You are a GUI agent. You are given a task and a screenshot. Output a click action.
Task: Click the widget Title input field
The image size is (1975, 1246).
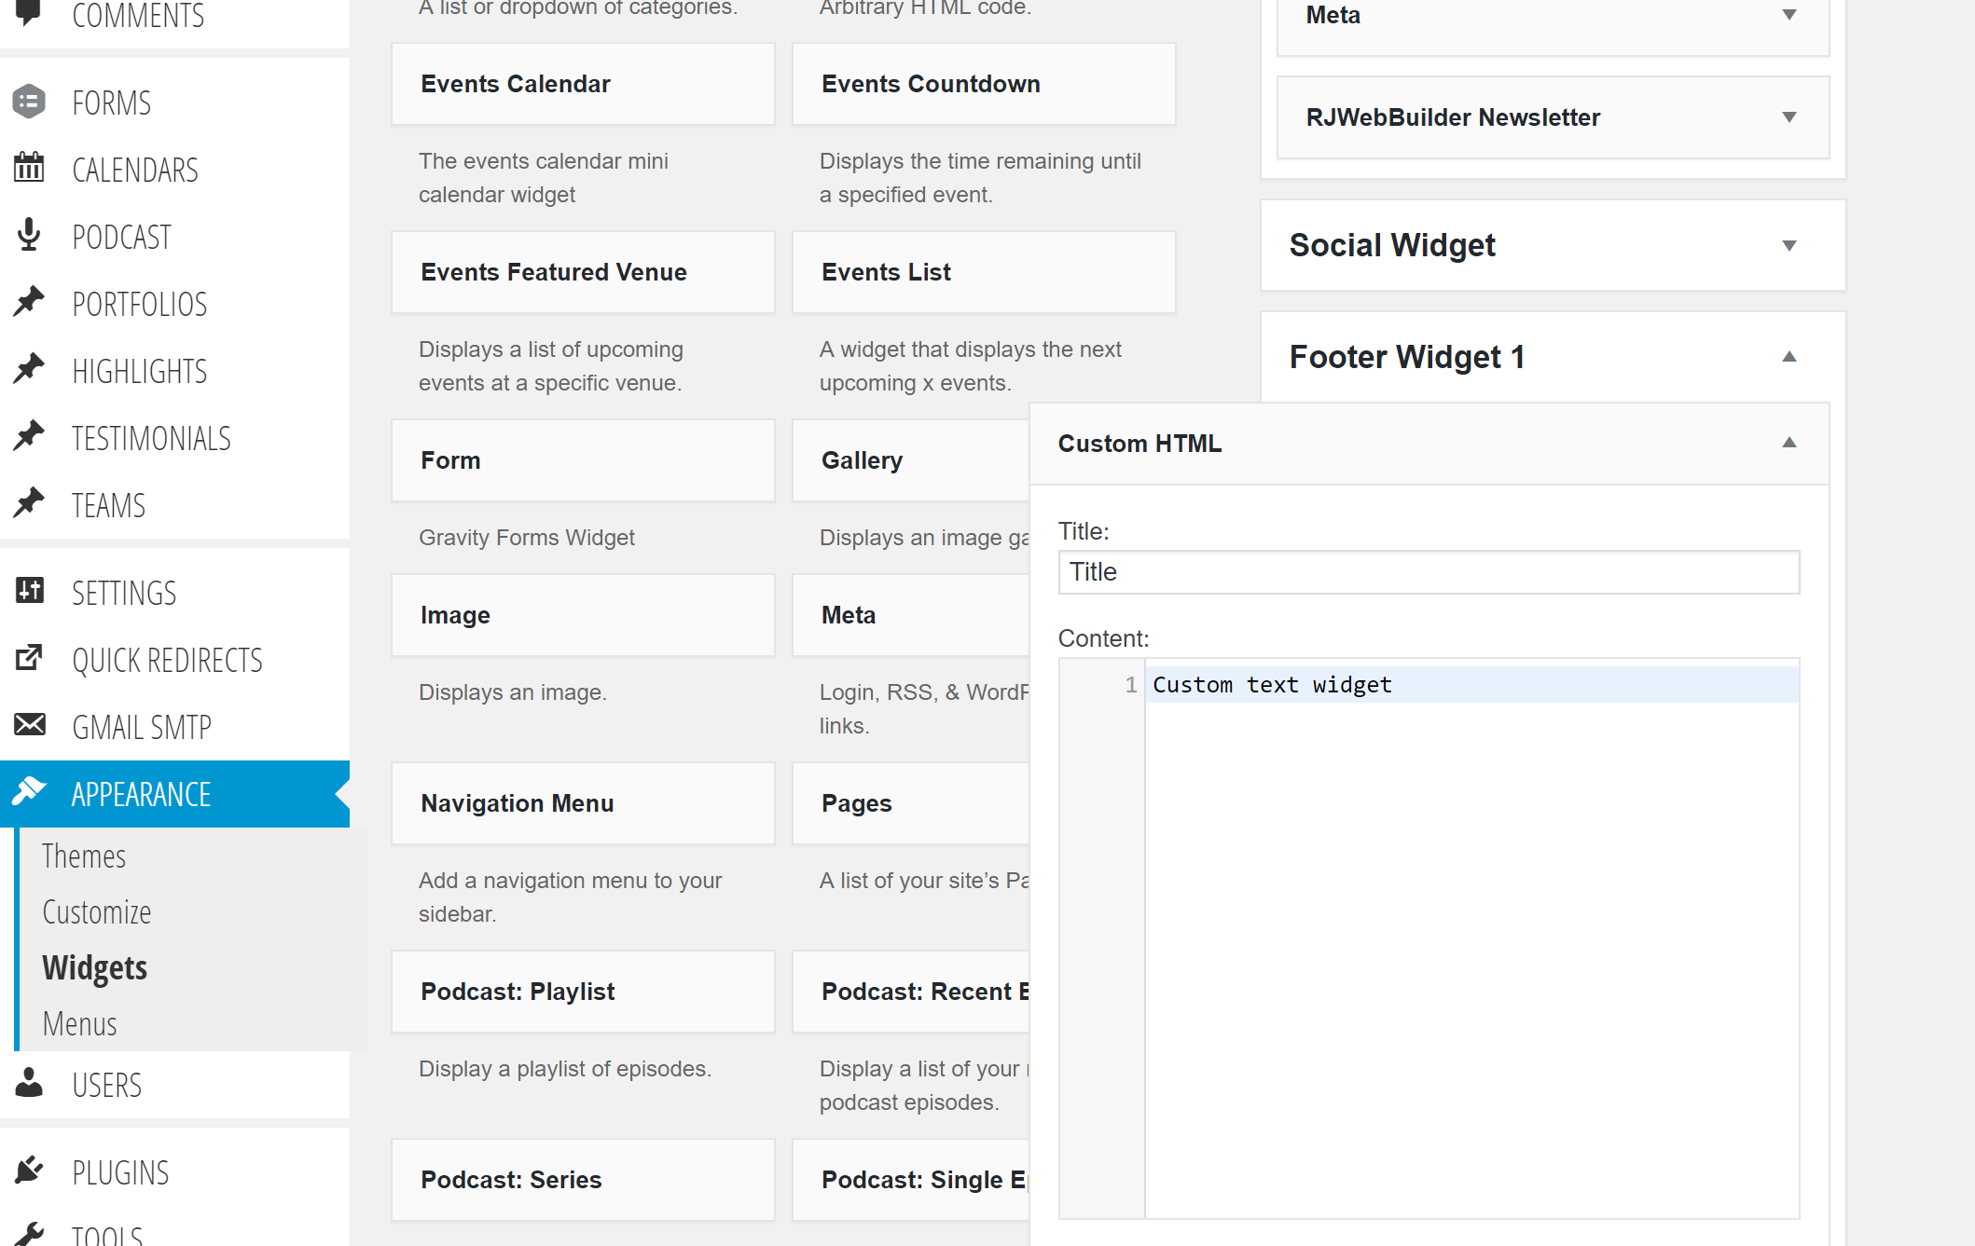click(x=1429, y=572)
